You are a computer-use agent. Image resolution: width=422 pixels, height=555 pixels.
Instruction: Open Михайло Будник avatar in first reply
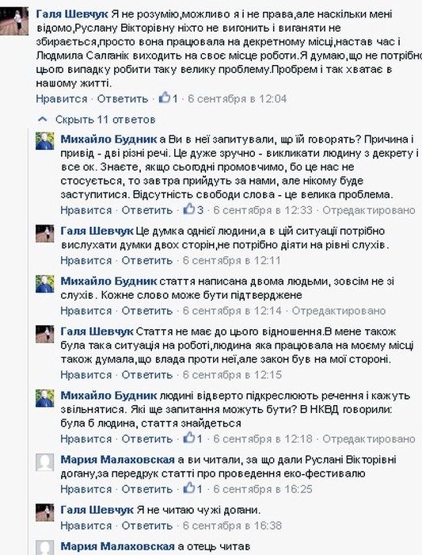[x=44, y=141]
